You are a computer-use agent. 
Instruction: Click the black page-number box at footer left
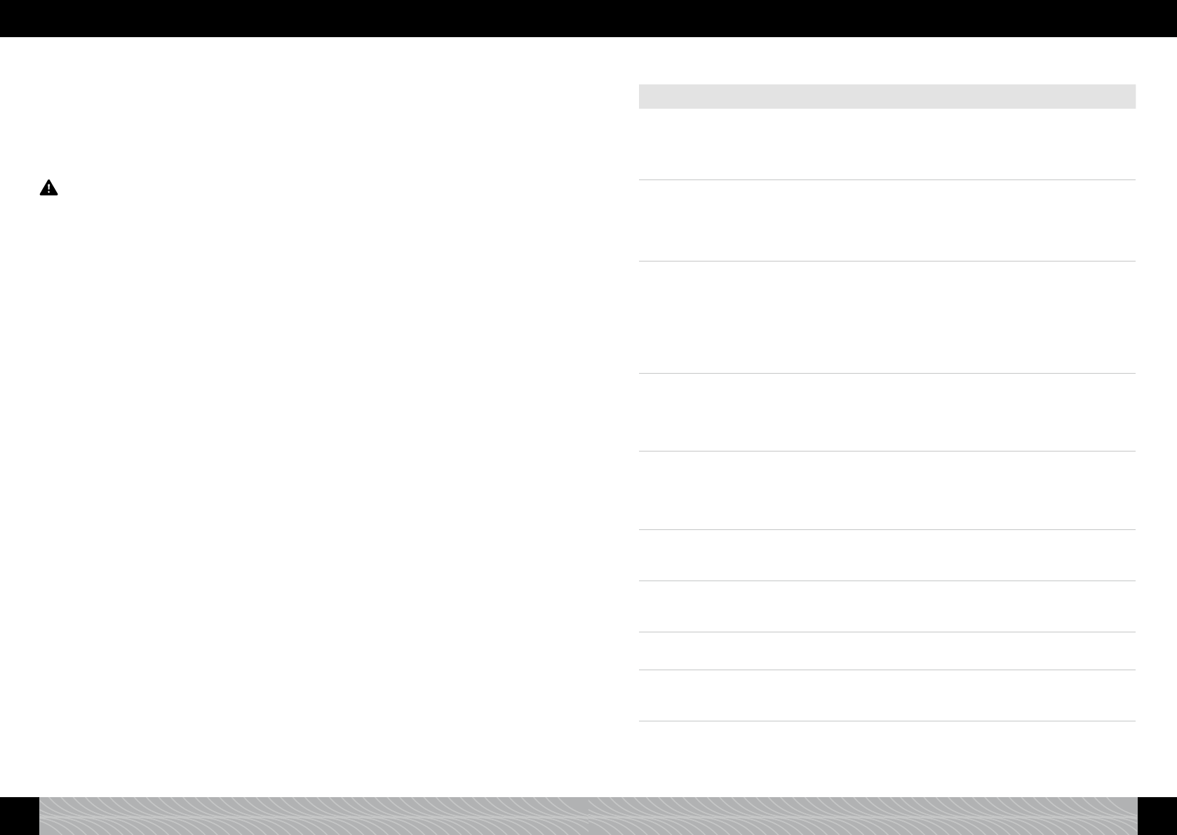(20, 816)
